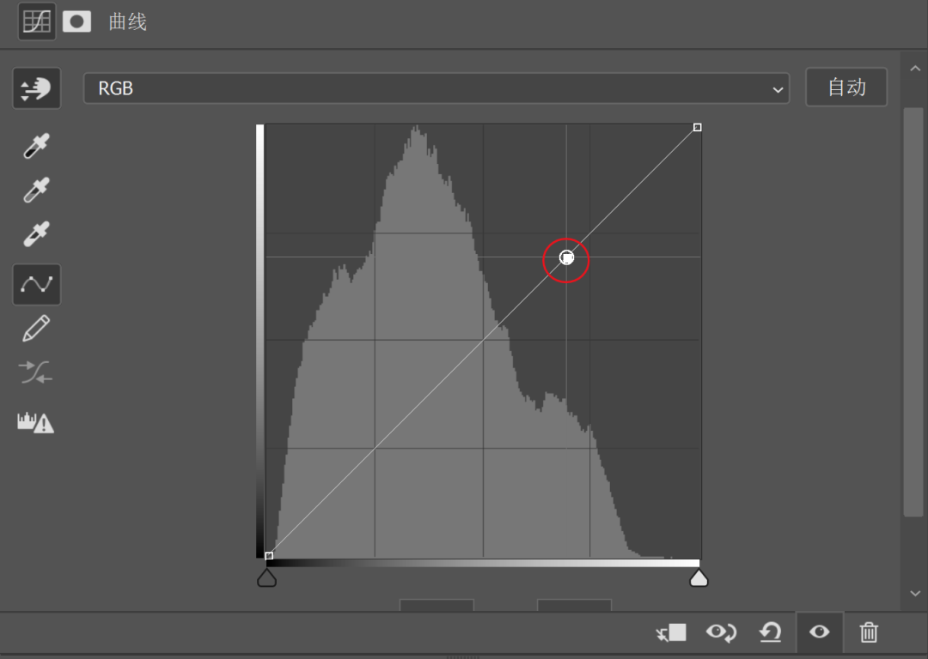
Task: Select the edit points curve tool
Action: (36, 284)
